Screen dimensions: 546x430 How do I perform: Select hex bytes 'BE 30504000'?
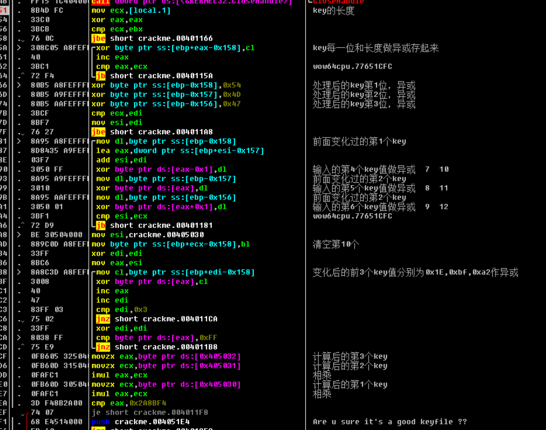tap(57, 235)
